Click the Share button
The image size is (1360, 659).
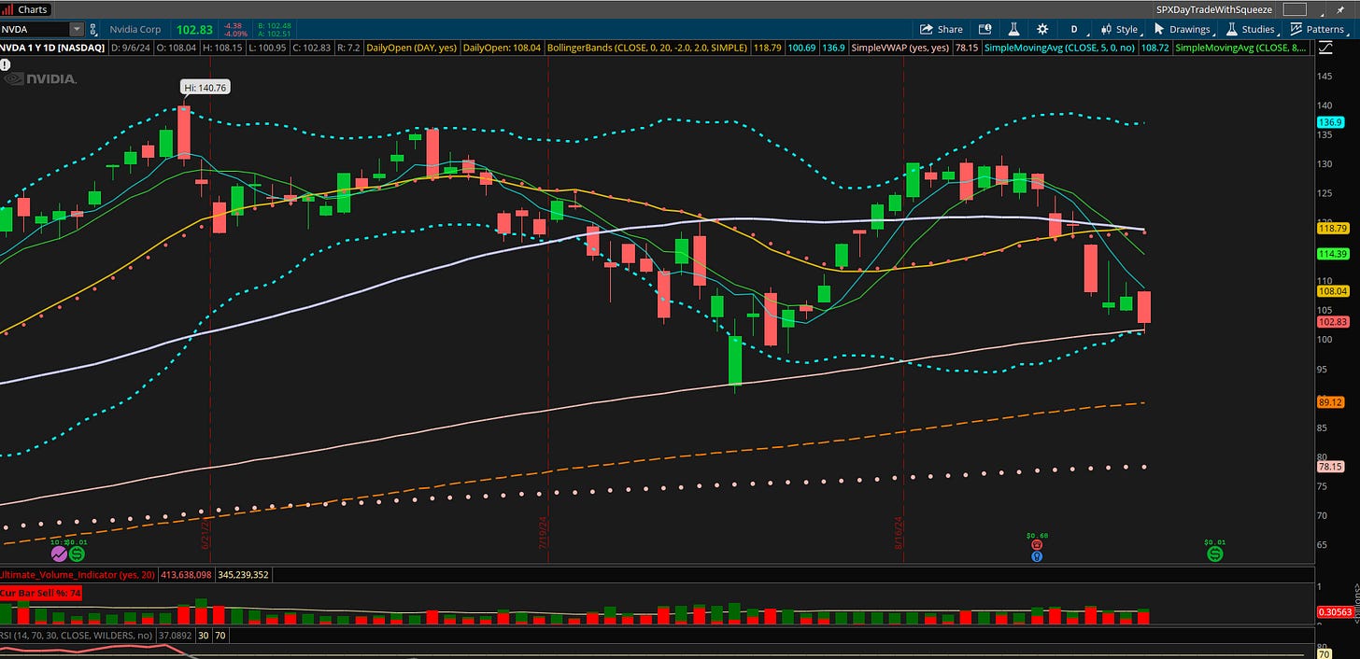tap(941, 29)
